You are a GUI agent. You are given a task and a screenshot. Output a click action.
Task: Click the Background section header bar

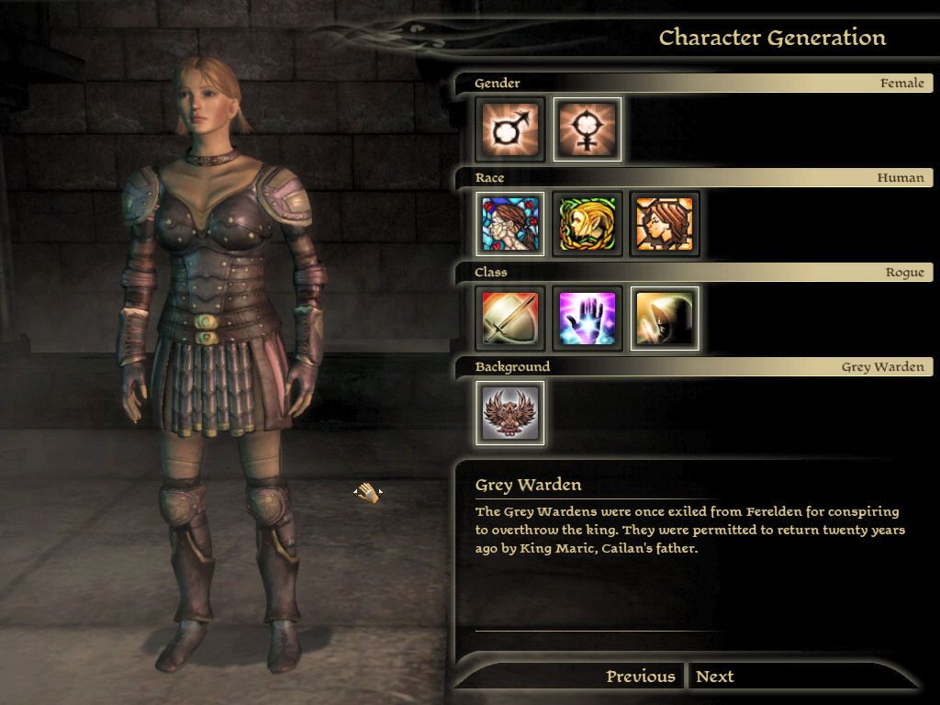pyautogui.click(x=694, y=367)
